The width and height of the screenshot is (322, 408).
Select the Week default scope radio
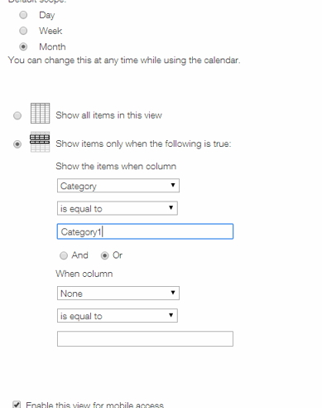[23, 31]
